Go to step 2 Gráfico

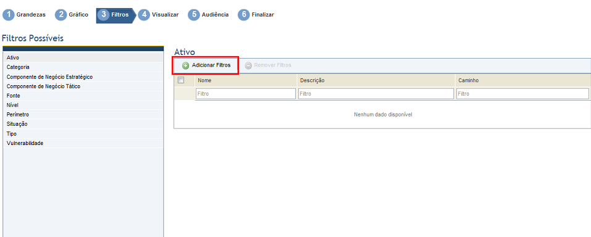coord(72,15)
